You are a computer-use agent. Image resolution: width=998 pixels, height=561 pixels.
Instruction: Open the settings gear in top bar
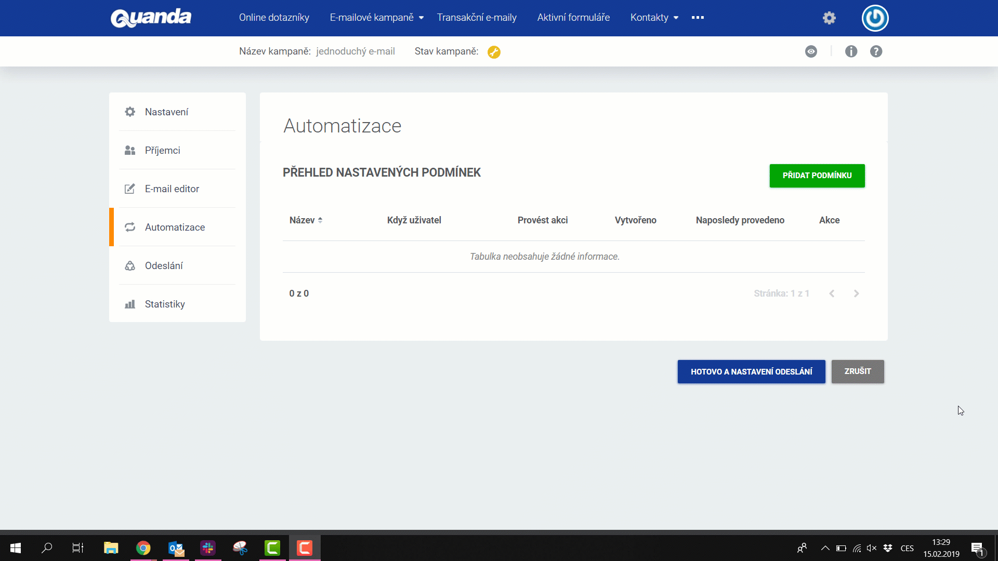click(x=829, y=18)
